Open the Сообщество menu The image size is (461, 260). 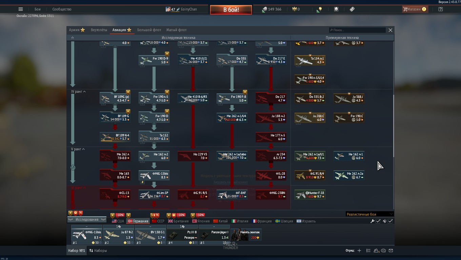62,9
